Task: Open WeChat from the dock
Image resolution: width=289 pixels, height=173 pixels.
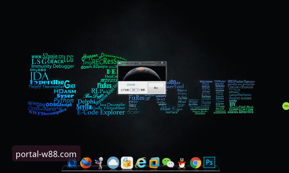Action: tap(168, 163)
